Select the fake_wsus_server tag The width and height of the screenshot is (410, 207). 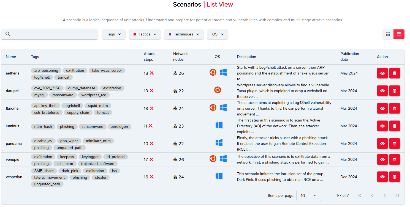tap(107, 70)
